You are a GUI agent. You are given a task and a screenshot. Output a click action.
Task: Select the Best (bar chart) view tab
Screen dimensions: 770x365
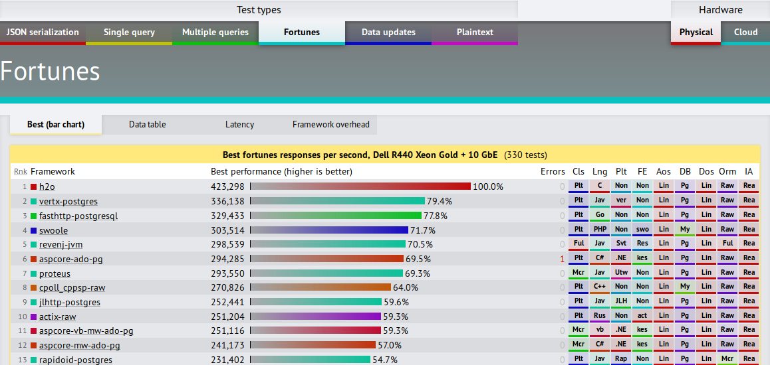[x=56, y=125]
